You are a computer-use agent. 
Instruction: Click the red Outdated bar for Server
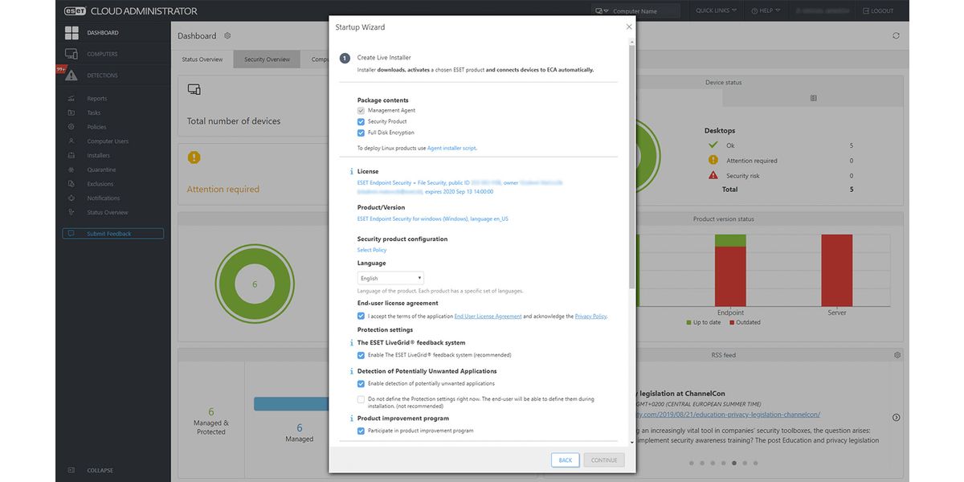pos(836,270)
